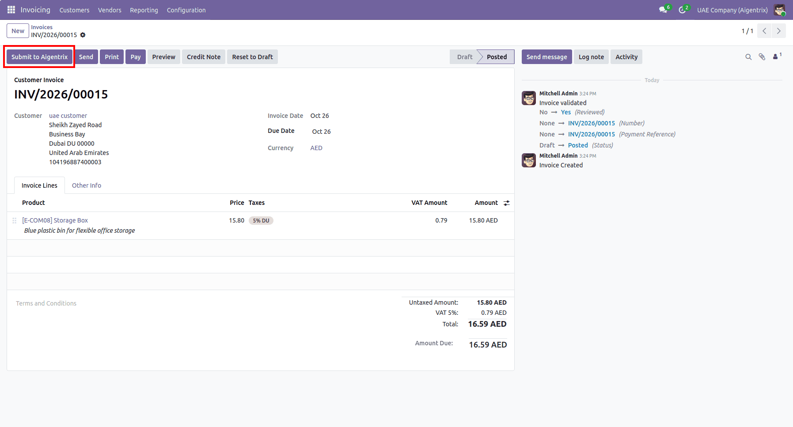Click the line description Blue plastic bin text

coord(80,231)
